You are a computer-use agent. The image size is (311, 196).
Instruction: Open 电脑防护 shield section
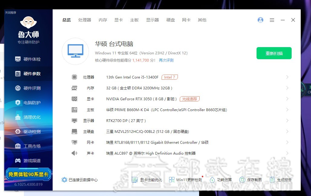click(x=28, y=103)
